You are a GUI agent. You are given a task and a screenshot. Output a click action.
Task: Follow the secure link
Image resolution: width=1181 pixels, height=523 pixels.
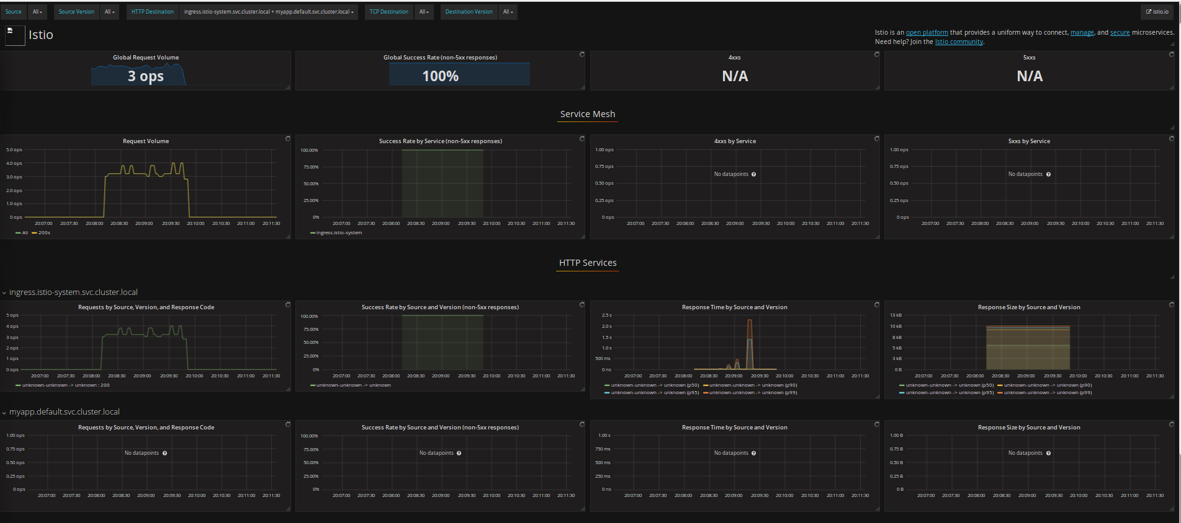pos(1120,33)
